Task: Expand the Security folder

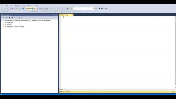Action: pos(4,24)
